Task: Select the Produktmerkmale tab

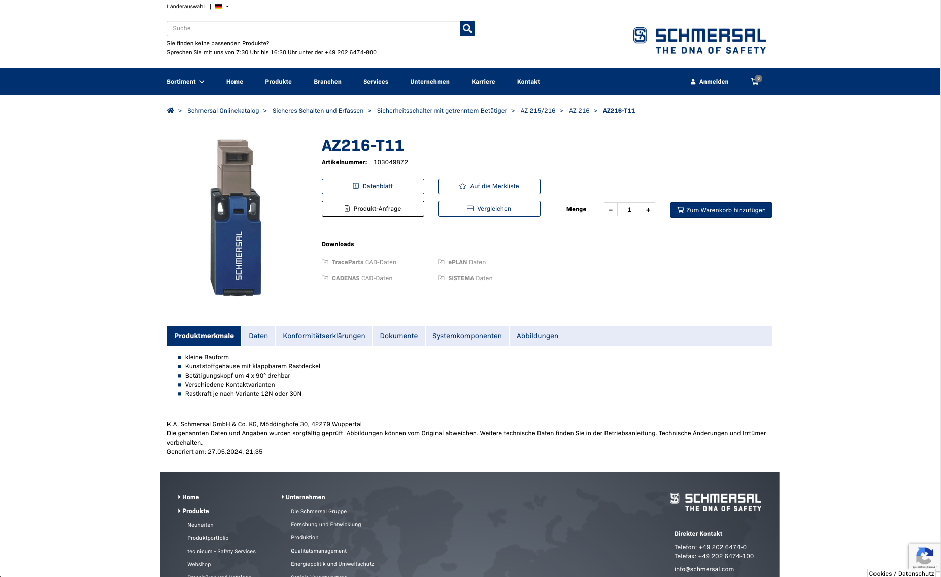Action: click(204, 336)
